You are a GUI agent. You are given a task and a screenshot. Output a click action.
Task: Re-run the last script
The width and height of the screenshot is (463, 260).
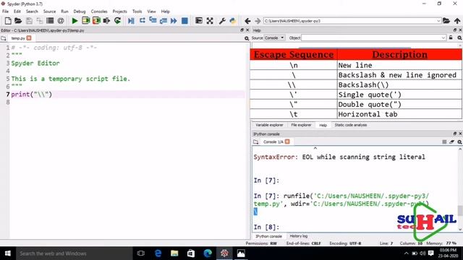pyautogui.click(x=117, y=21)
